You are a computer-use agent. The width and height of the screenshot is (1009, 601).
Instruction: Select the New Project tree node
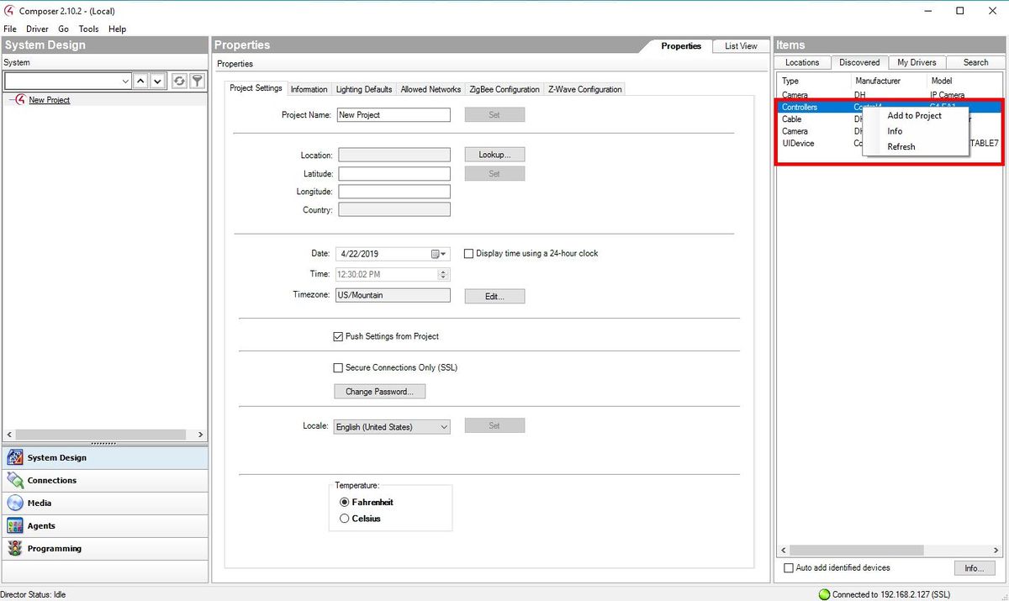click(49, 100)
